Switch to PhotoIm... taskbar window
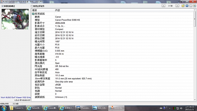197x111 pixels. point(83,108)
